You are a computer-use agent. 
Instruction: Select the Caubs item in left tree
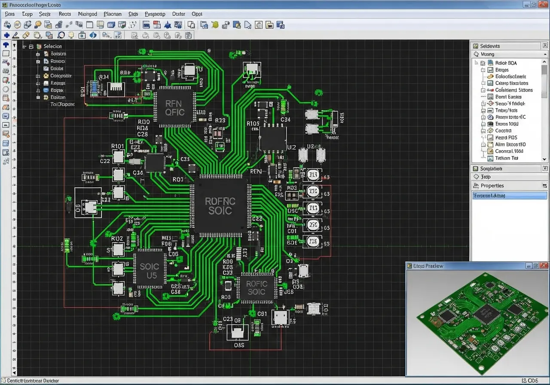pos(57,68)
